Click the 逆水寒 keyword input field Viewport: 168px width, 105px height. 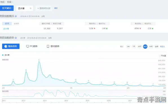pyautogui.click(x=25, y=8)
